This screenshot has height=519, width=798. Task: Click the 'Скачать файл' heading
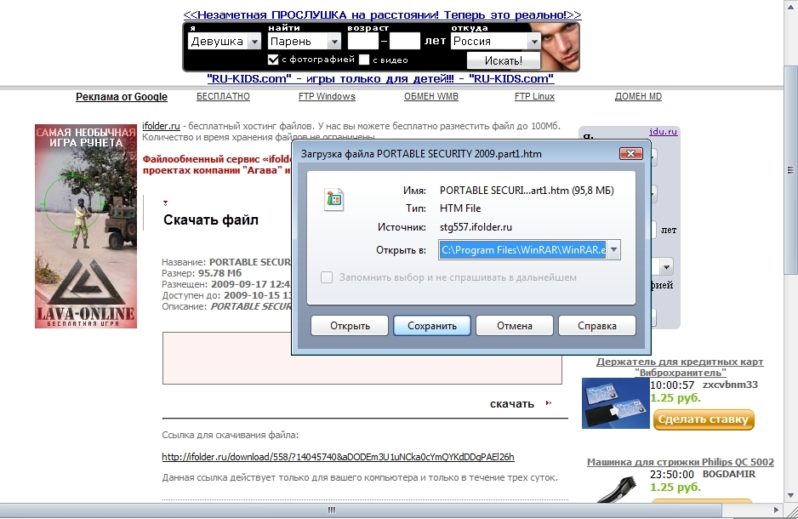(211, 220)
